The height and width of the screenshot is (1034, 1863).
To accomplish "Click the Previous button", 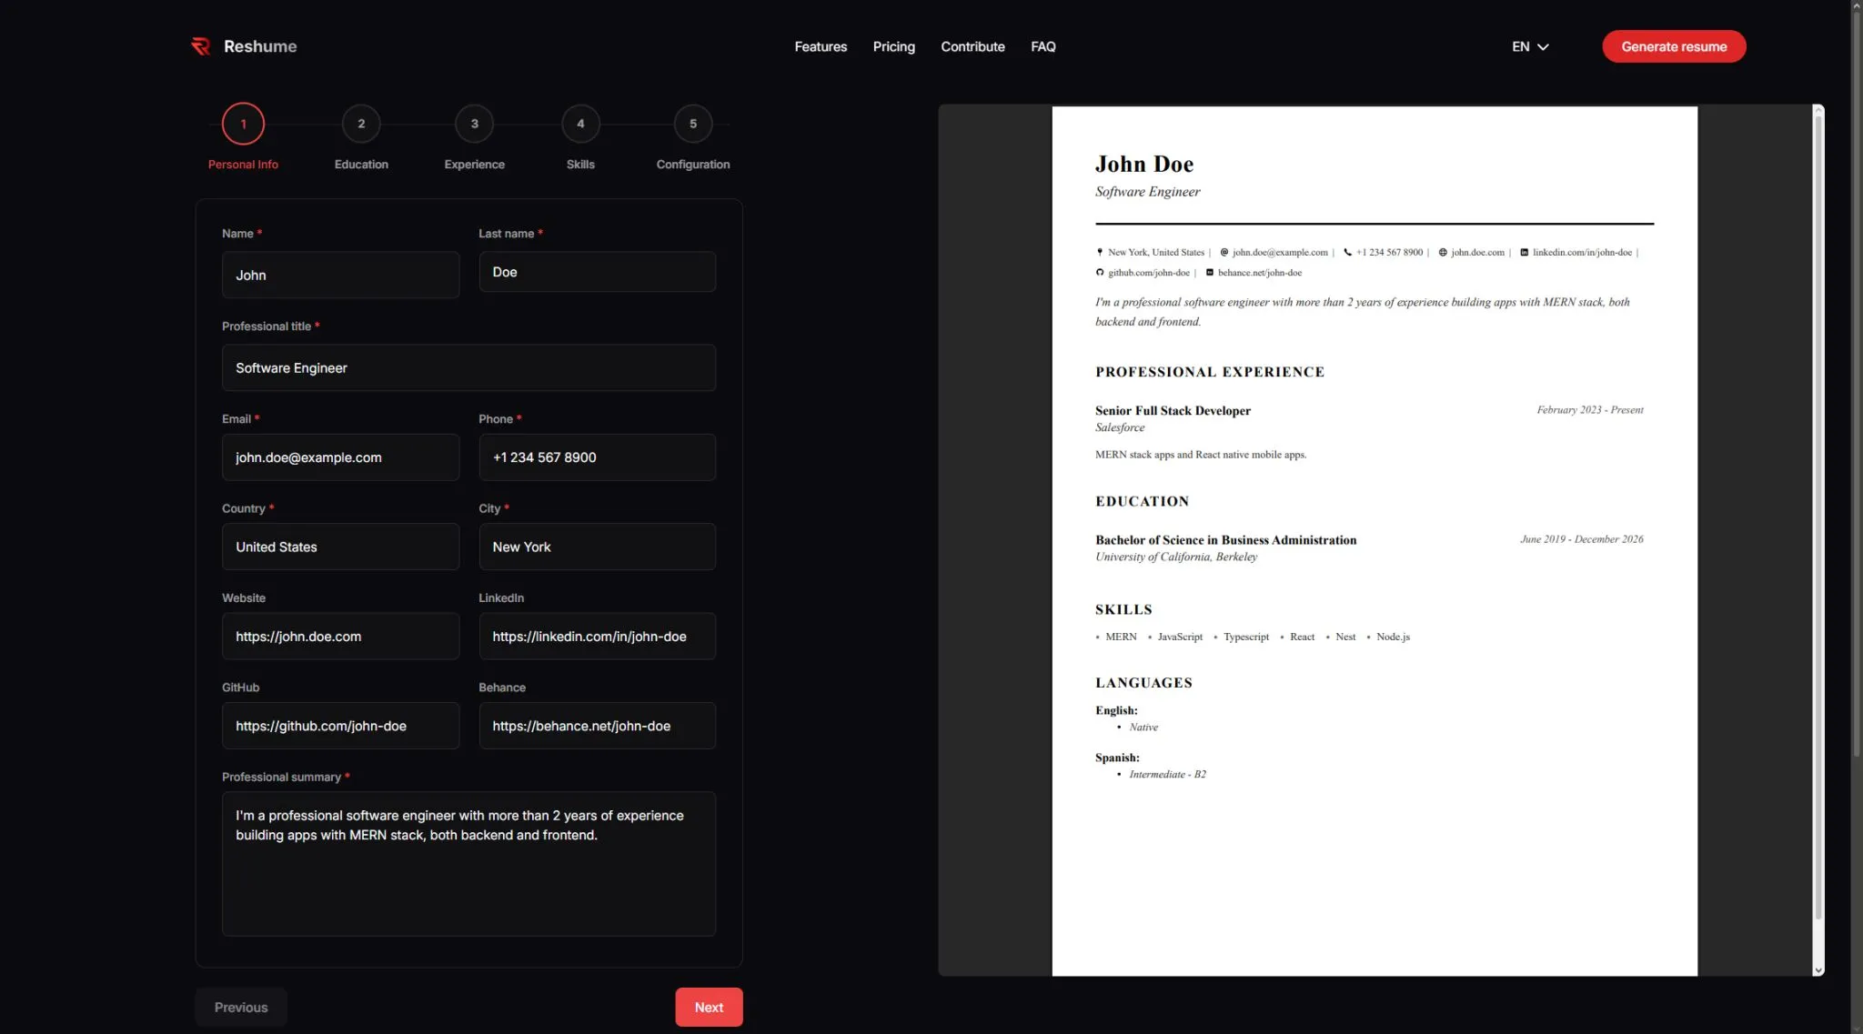I will click(240, 1007).
